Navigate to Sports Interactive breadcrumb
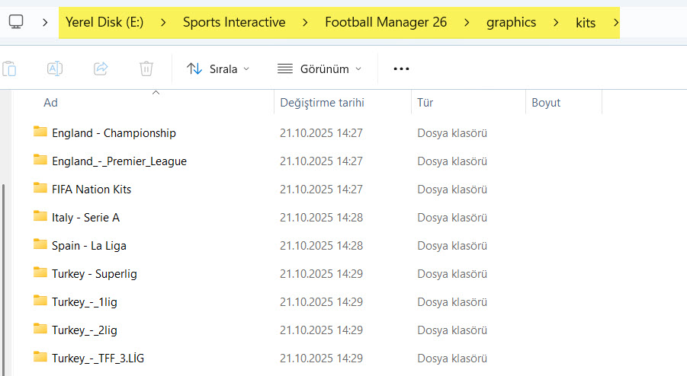 click(234, 22)
